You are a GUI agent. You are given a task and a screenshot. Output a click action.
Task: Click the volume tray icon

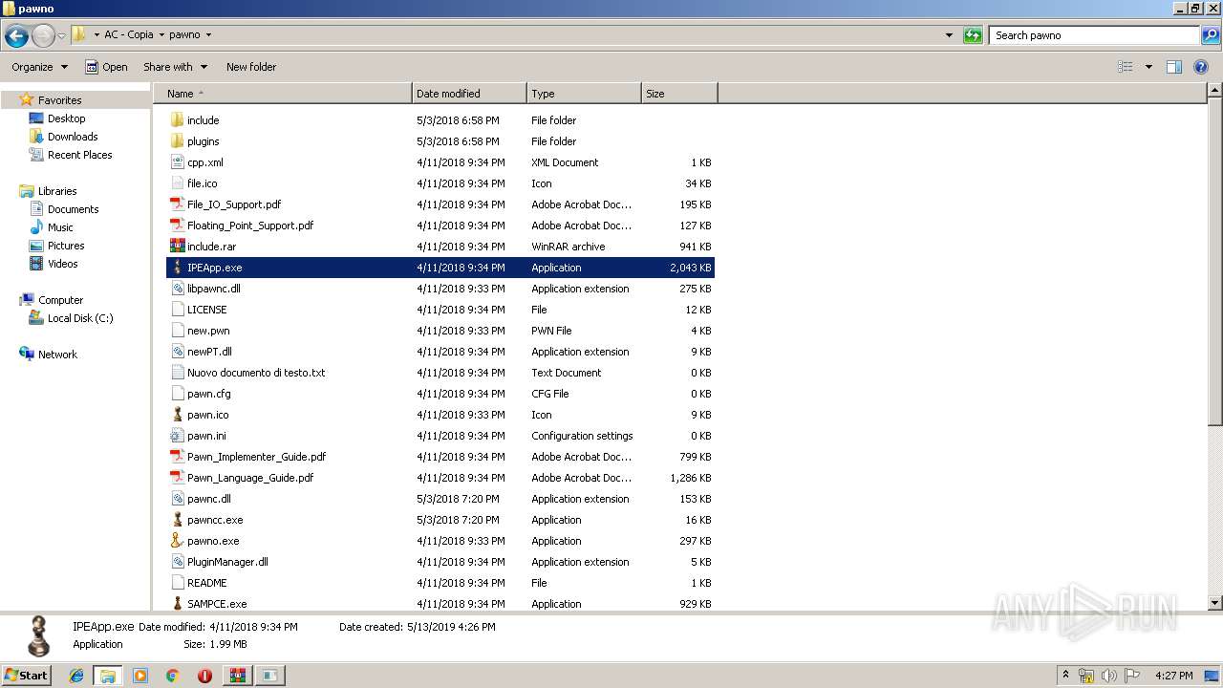(1109, 676)
